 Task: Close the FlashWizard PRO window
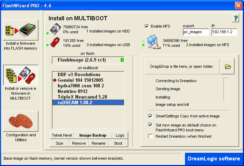(238, 6)
